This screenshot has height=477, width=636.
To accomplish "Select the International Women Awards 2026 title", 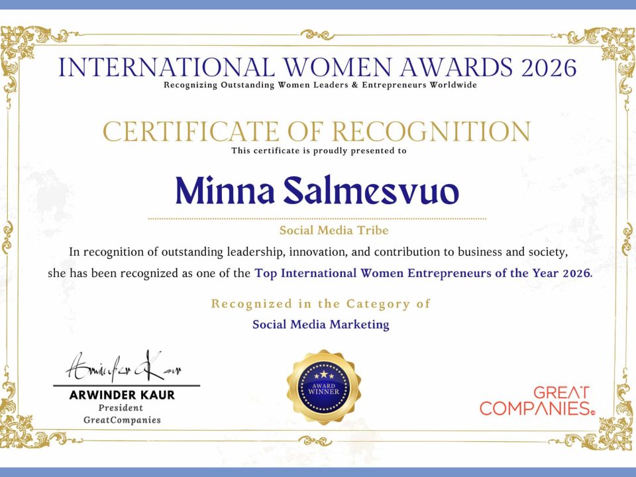I will click(x=317, y=67).
